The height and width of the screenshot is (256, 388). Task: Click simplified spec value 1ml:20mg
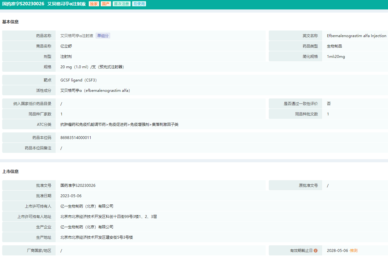tap(336, 57)
